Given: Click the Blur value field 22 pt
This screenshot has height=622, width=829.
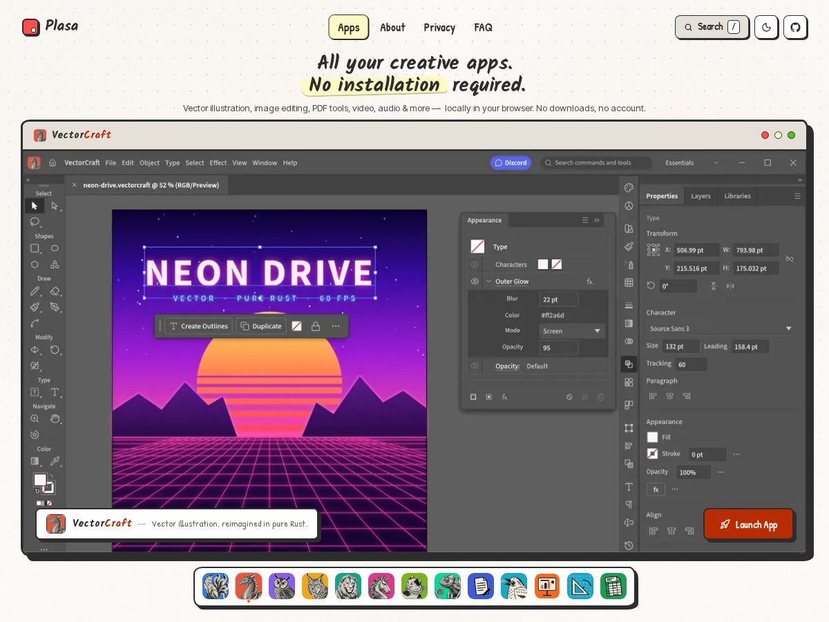Looking at the screenshot, I should coord(558,299).
